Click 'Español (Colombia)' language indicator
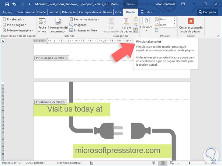The height and width of the screenshot is (166, 222). coord(69,163)
